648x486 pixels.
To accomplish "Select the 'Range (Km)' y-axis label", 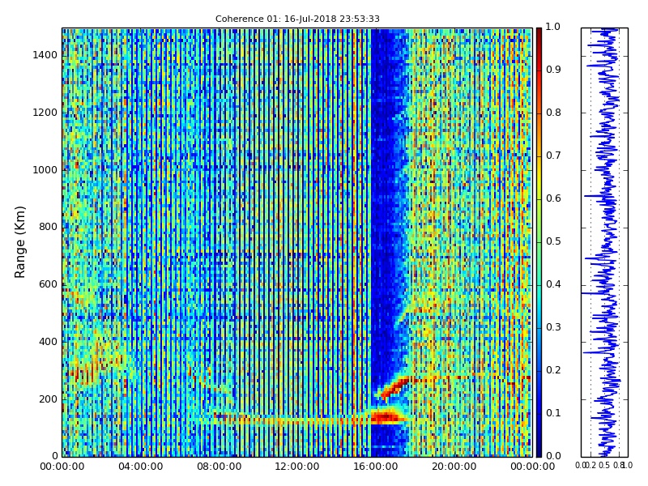I will (x=19, y=242).
